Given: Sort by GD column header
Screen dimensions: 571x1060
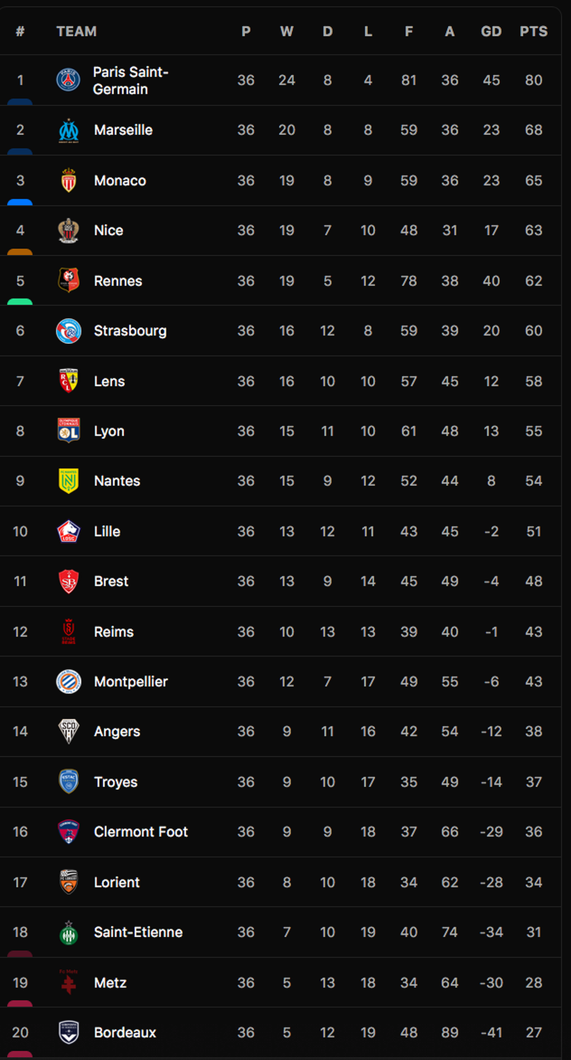Looking at the screenshot, I should (x=491, y=32).
